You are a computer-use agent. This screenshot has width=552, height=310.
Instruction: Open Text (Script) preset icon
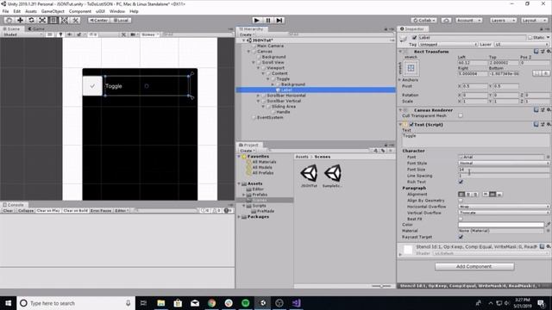tap(543, 124)
